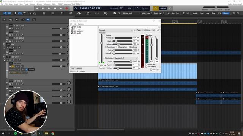Enable Classic attack checkbox
This screenshot has width=243, height=136.
[x=117, y=47]
